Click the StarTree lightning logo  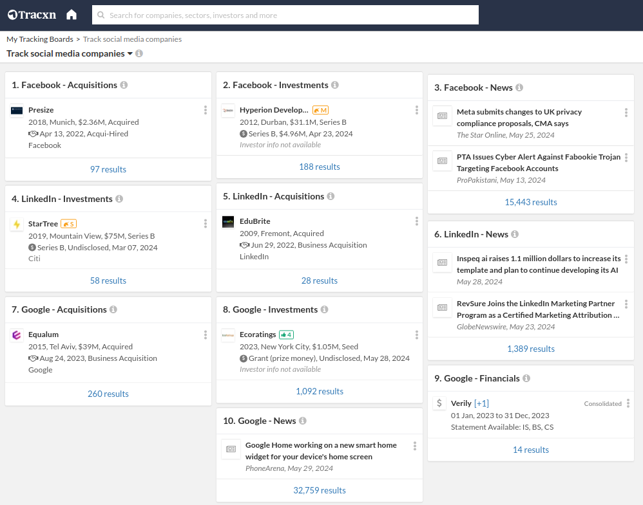click(17, 225)
